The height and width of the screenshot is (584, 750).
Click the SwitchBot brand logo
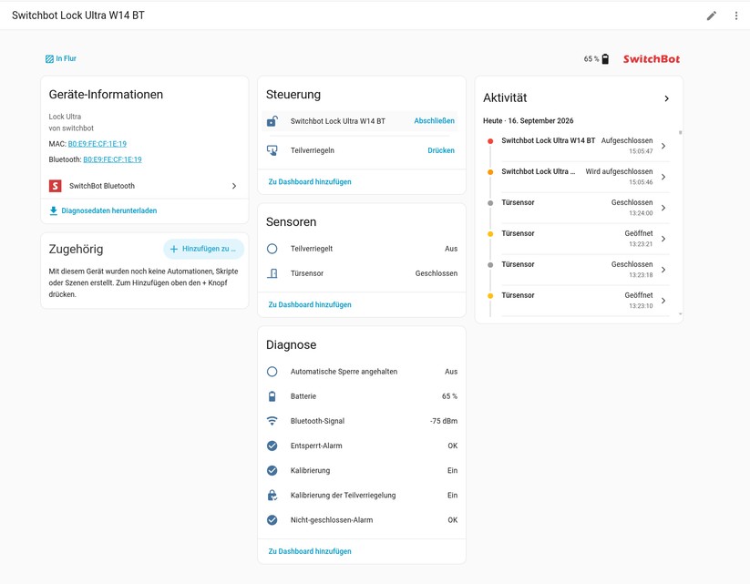pyautogui.click(x=651, y=59)
